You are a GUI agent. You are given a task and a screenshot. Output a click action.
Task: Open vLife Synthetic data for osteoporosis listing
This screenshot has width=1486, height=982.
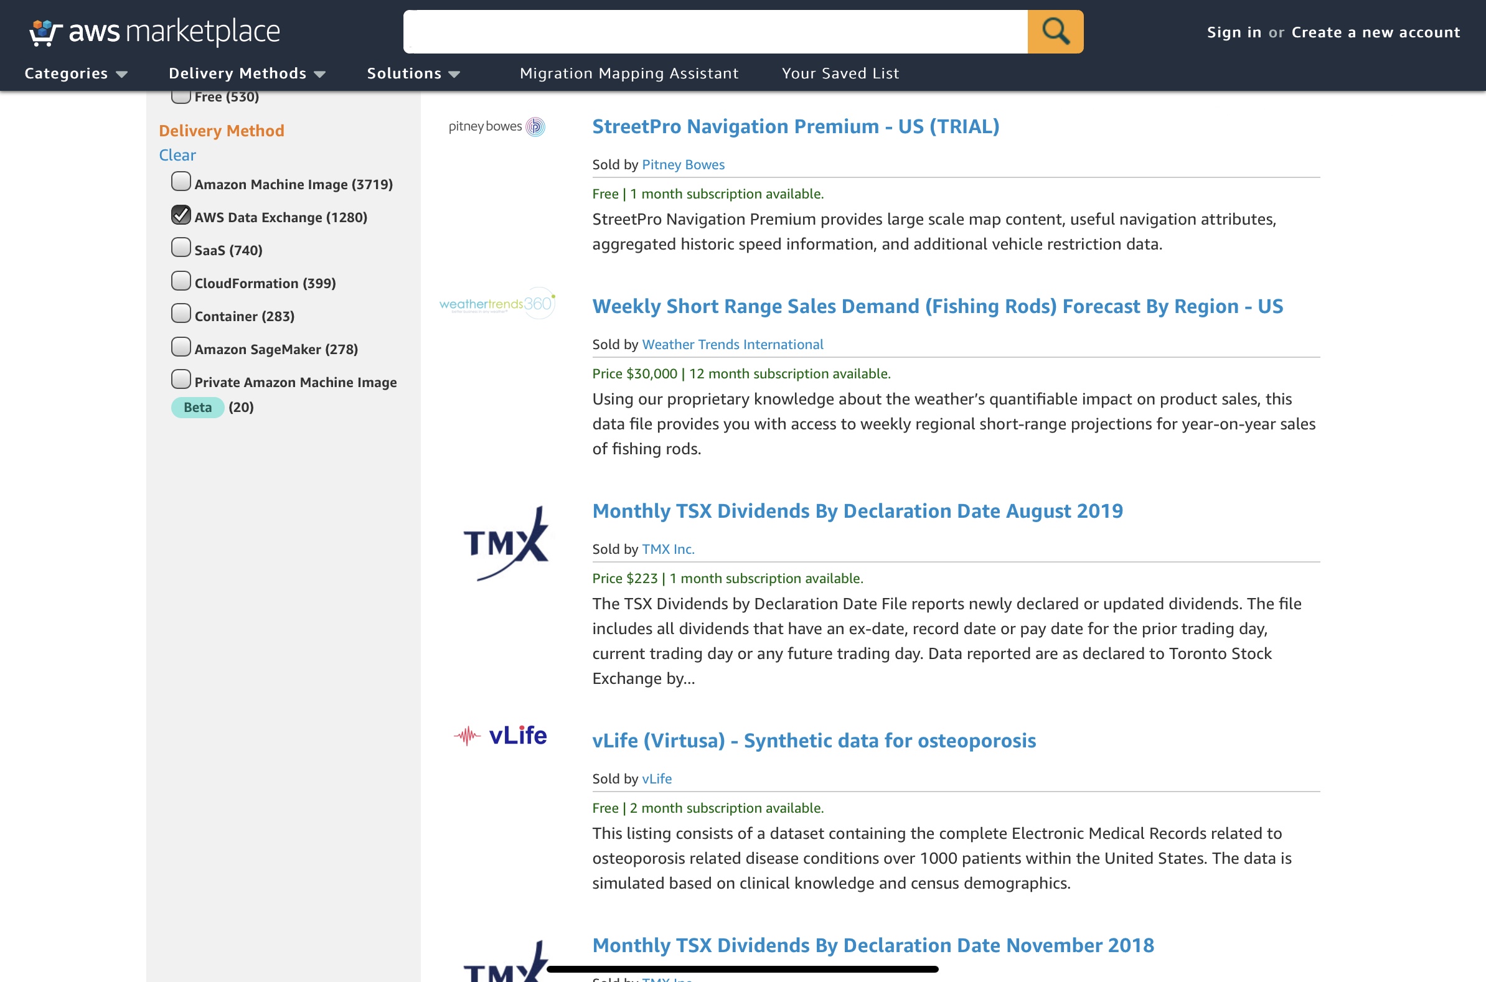pos(814,741)
